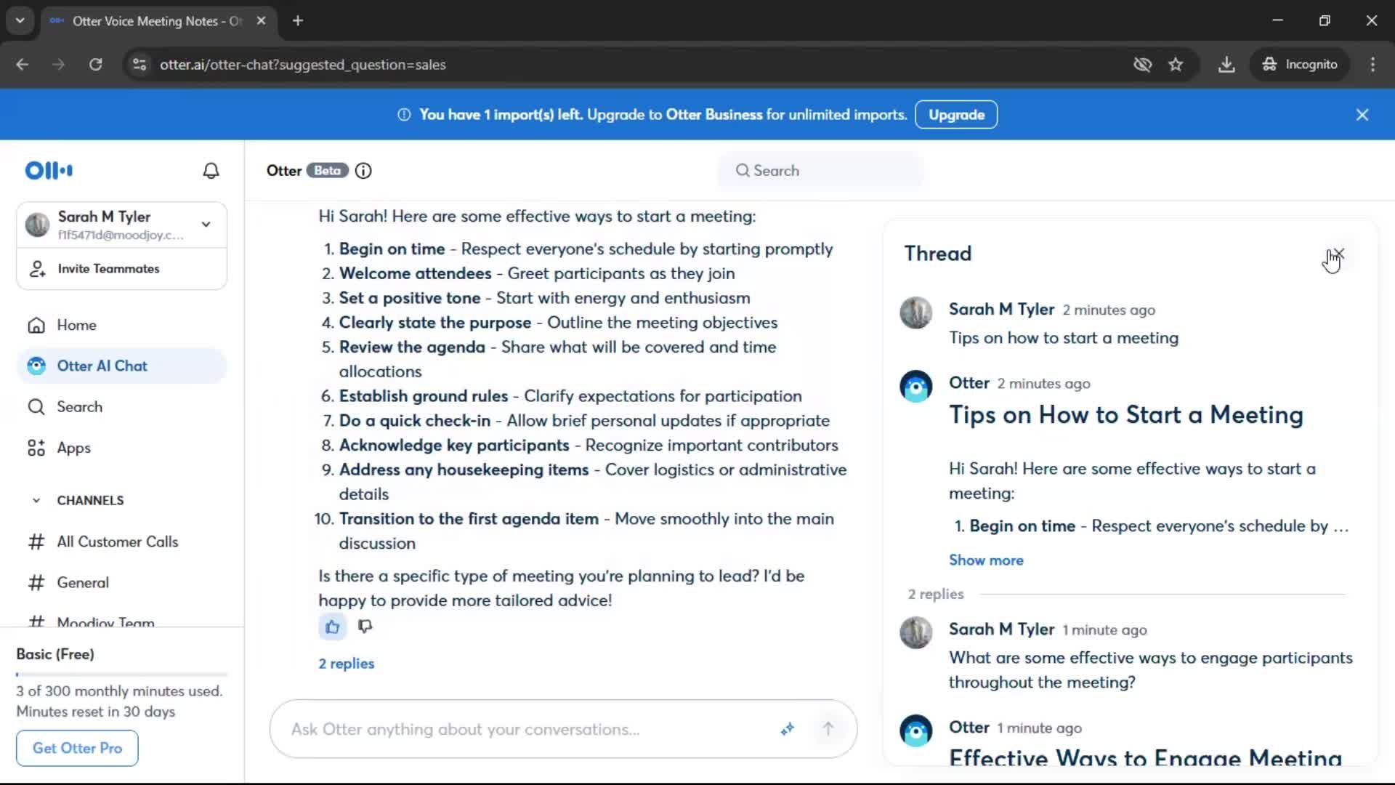Give the response a thumbs up

click(332, 627)
